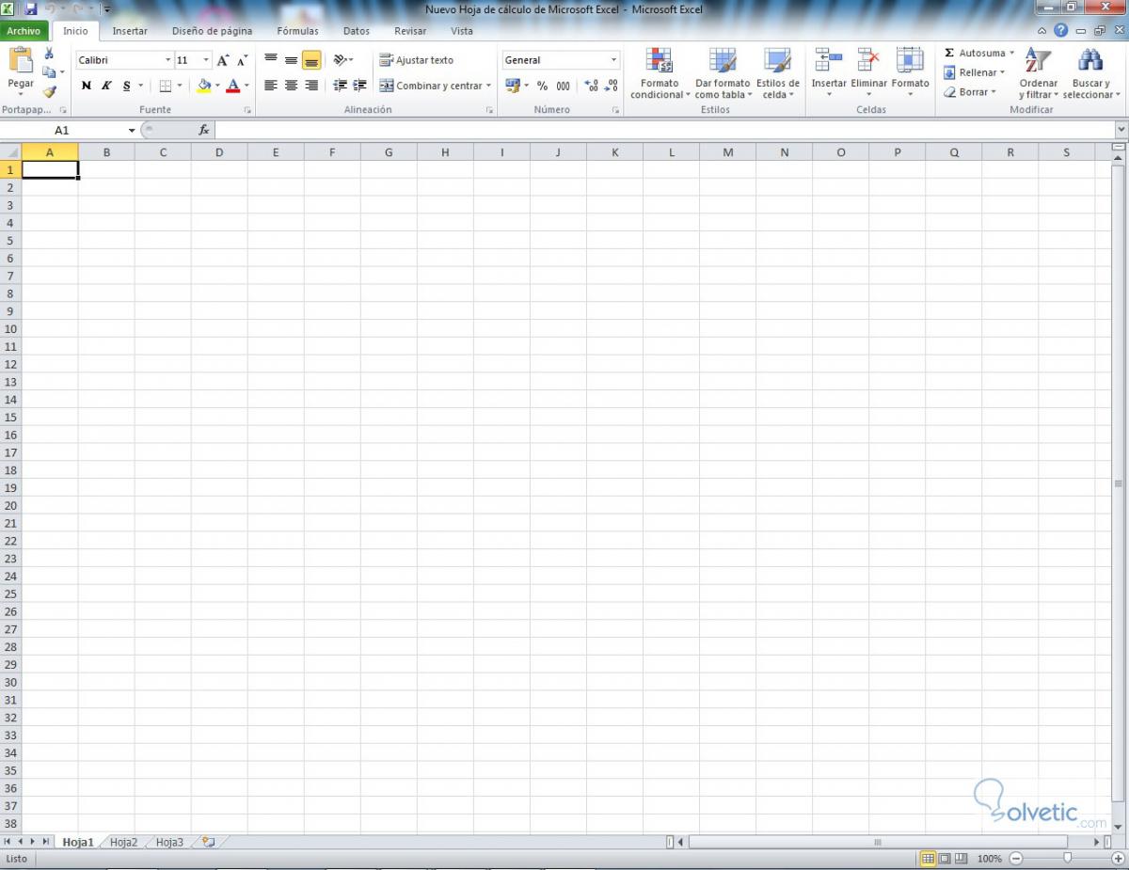Select the Format Painter brush icon

[x=49, y=91]
